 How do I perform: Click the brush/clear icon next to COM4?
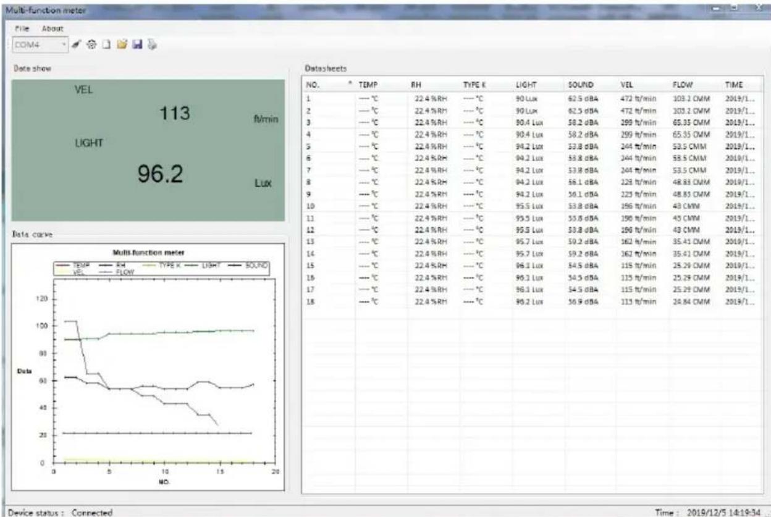77,44
